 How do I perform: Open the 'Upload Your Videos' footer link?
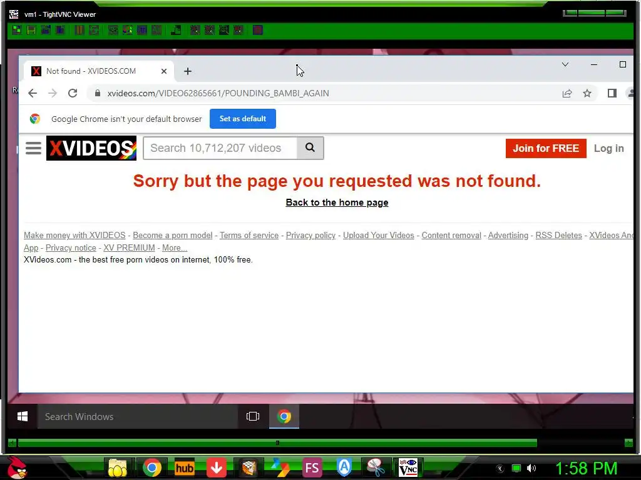[x=379, y=236]
